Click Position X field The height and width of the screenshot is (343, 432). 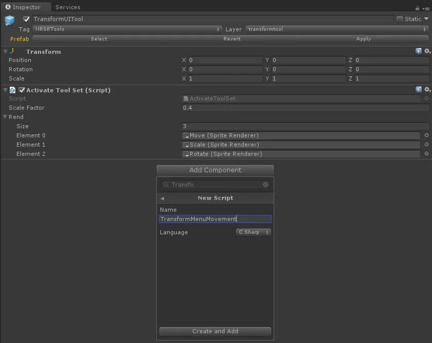(225, 60)
